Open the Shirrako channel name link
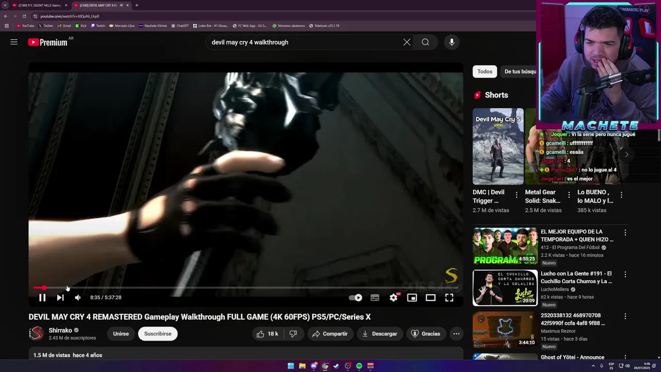This screenshot has width=661, height=372. point(60,330)
